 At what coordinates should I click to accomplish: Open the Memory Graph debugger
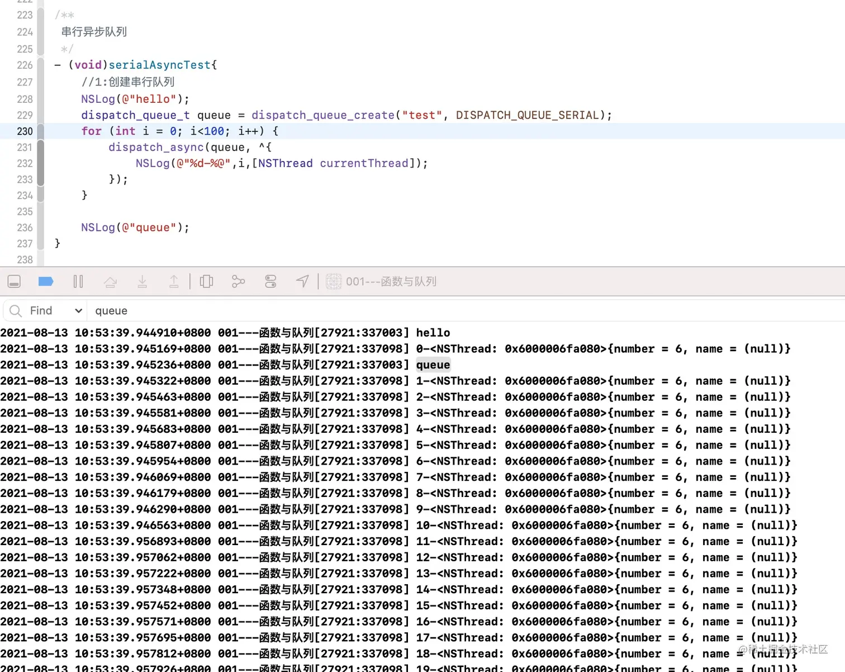pyautogui.click(x=238, y=281)
